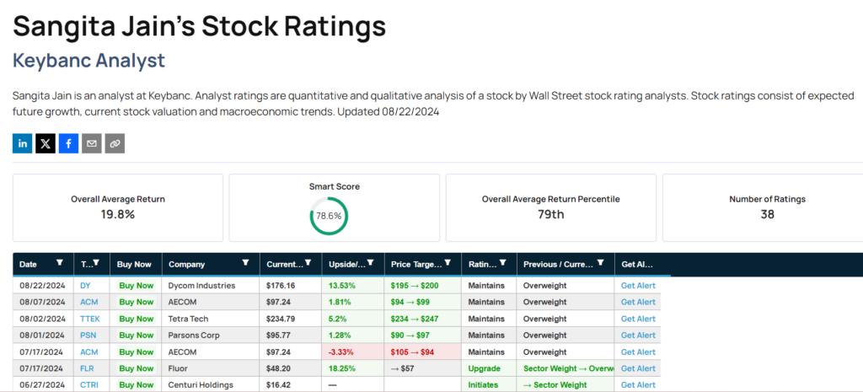Share page via LinkedIn icon

[22, 143]
